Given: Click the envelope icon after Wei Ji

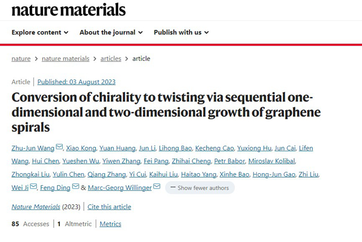Looking at the screenshot, I should 33,187.
